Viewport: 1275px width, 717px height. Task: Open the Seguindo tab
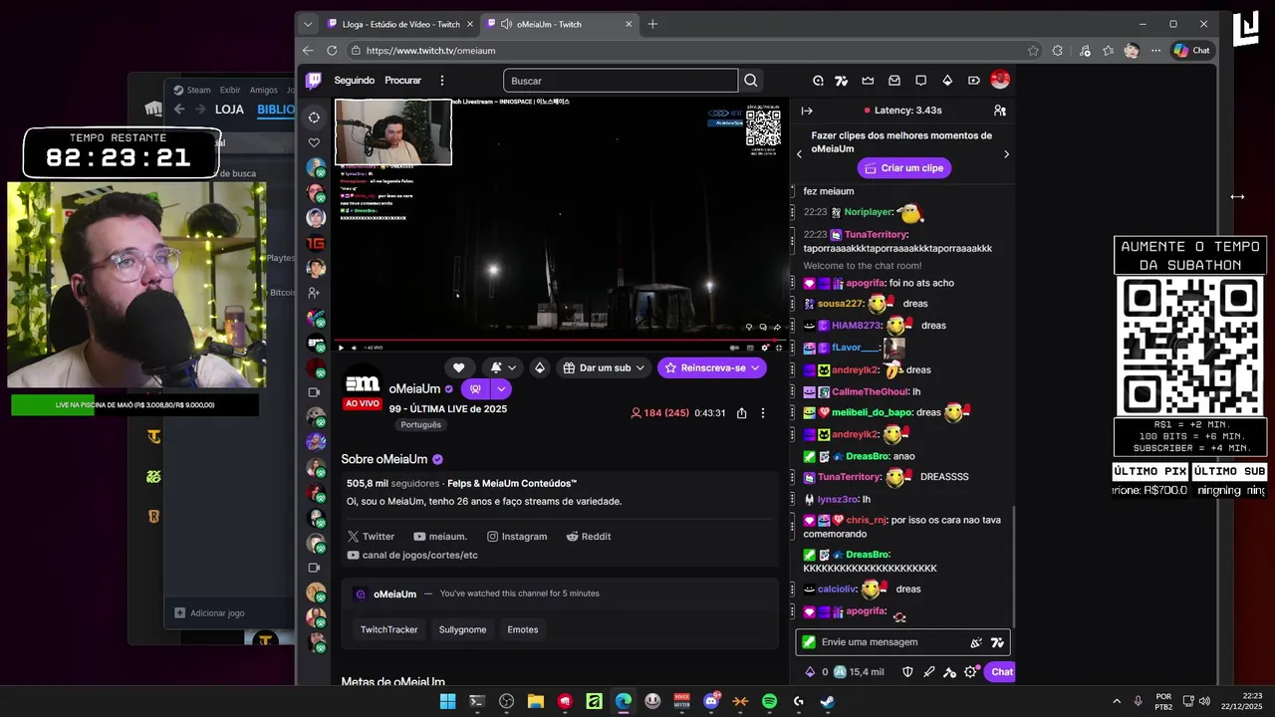point(355,81)
